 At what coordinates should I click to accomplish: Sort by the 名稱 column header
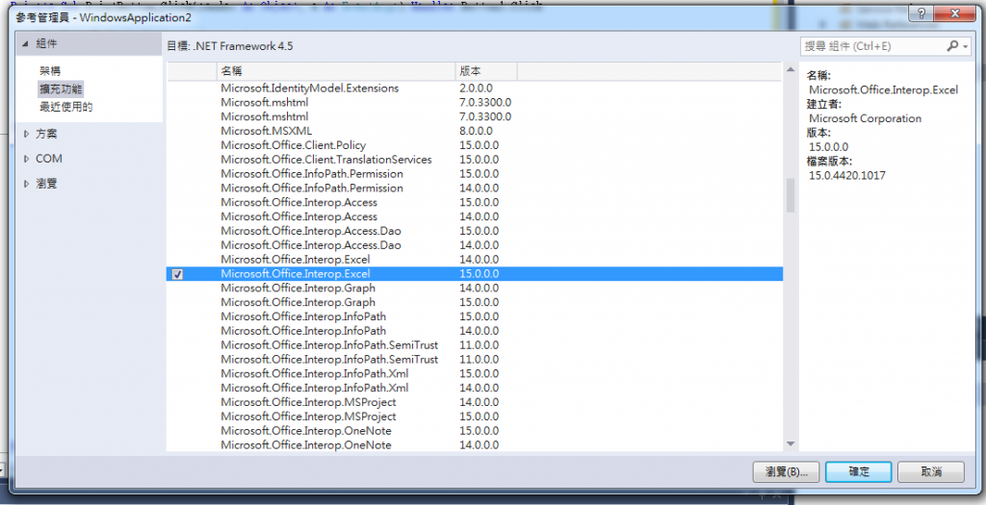[x=336, y=71]
